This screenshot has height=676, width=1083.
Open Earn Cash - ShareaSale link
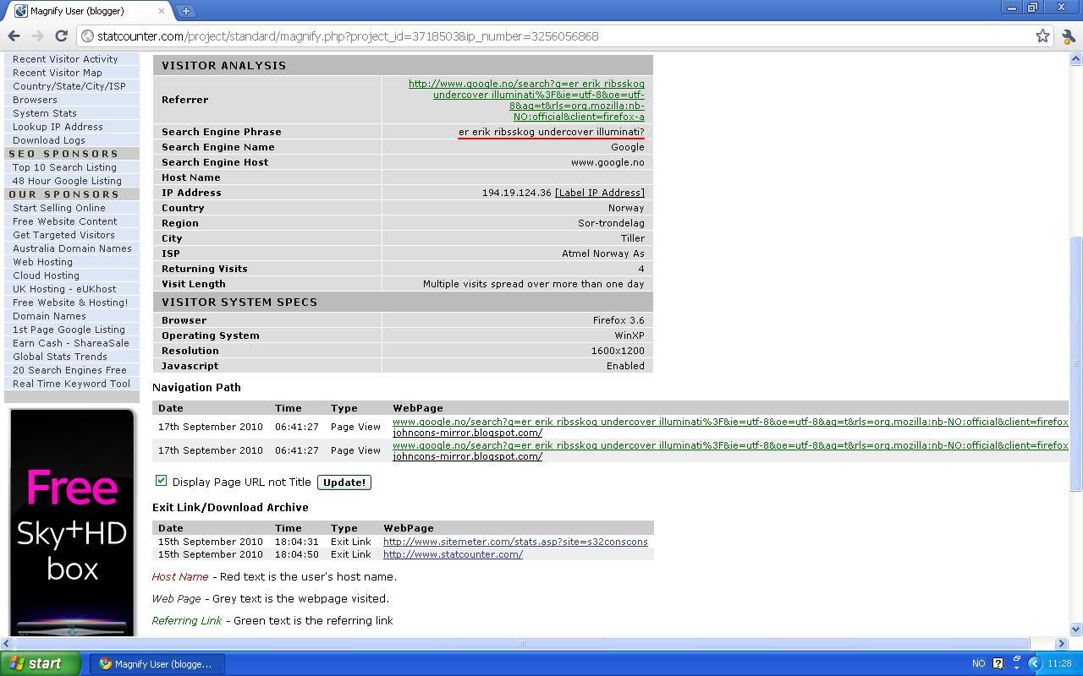point(71,343)
